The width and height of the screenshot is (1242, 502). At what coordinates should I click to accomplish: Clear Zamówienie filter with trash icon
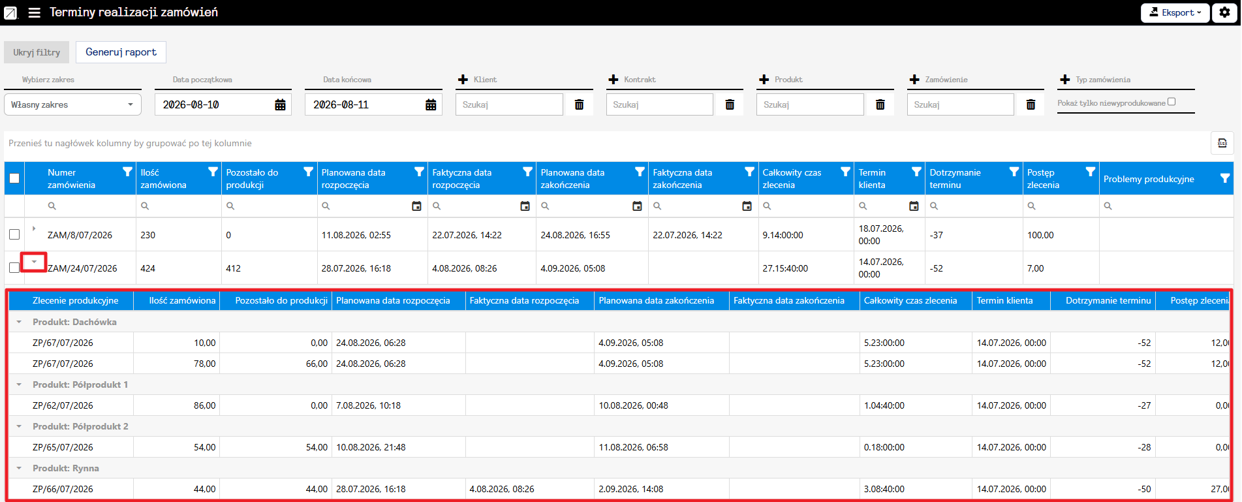1031,104
